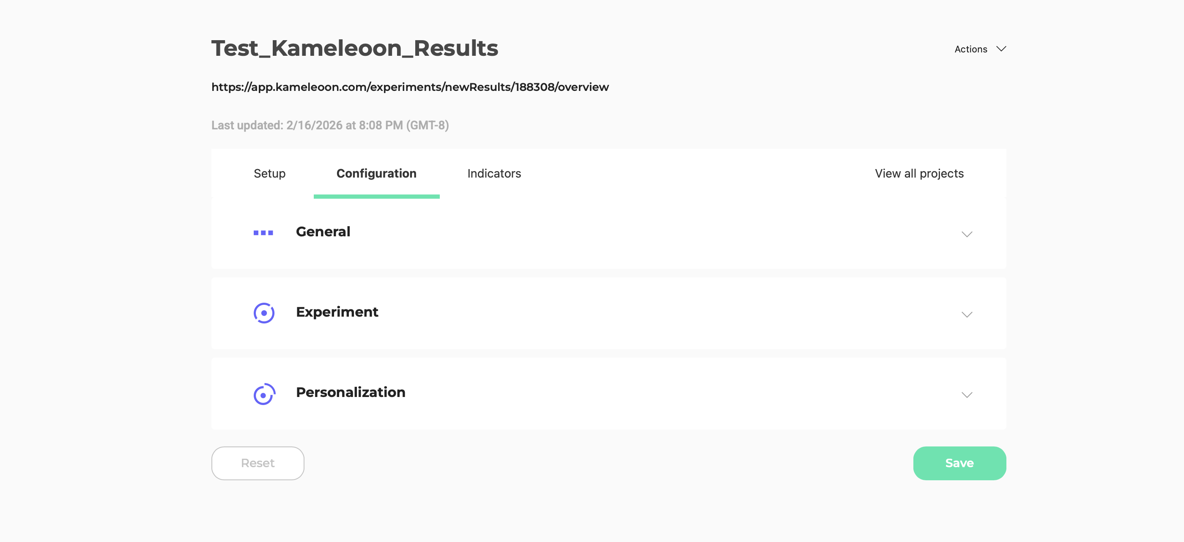Open the Actions dropdown label

pos(970,49)
